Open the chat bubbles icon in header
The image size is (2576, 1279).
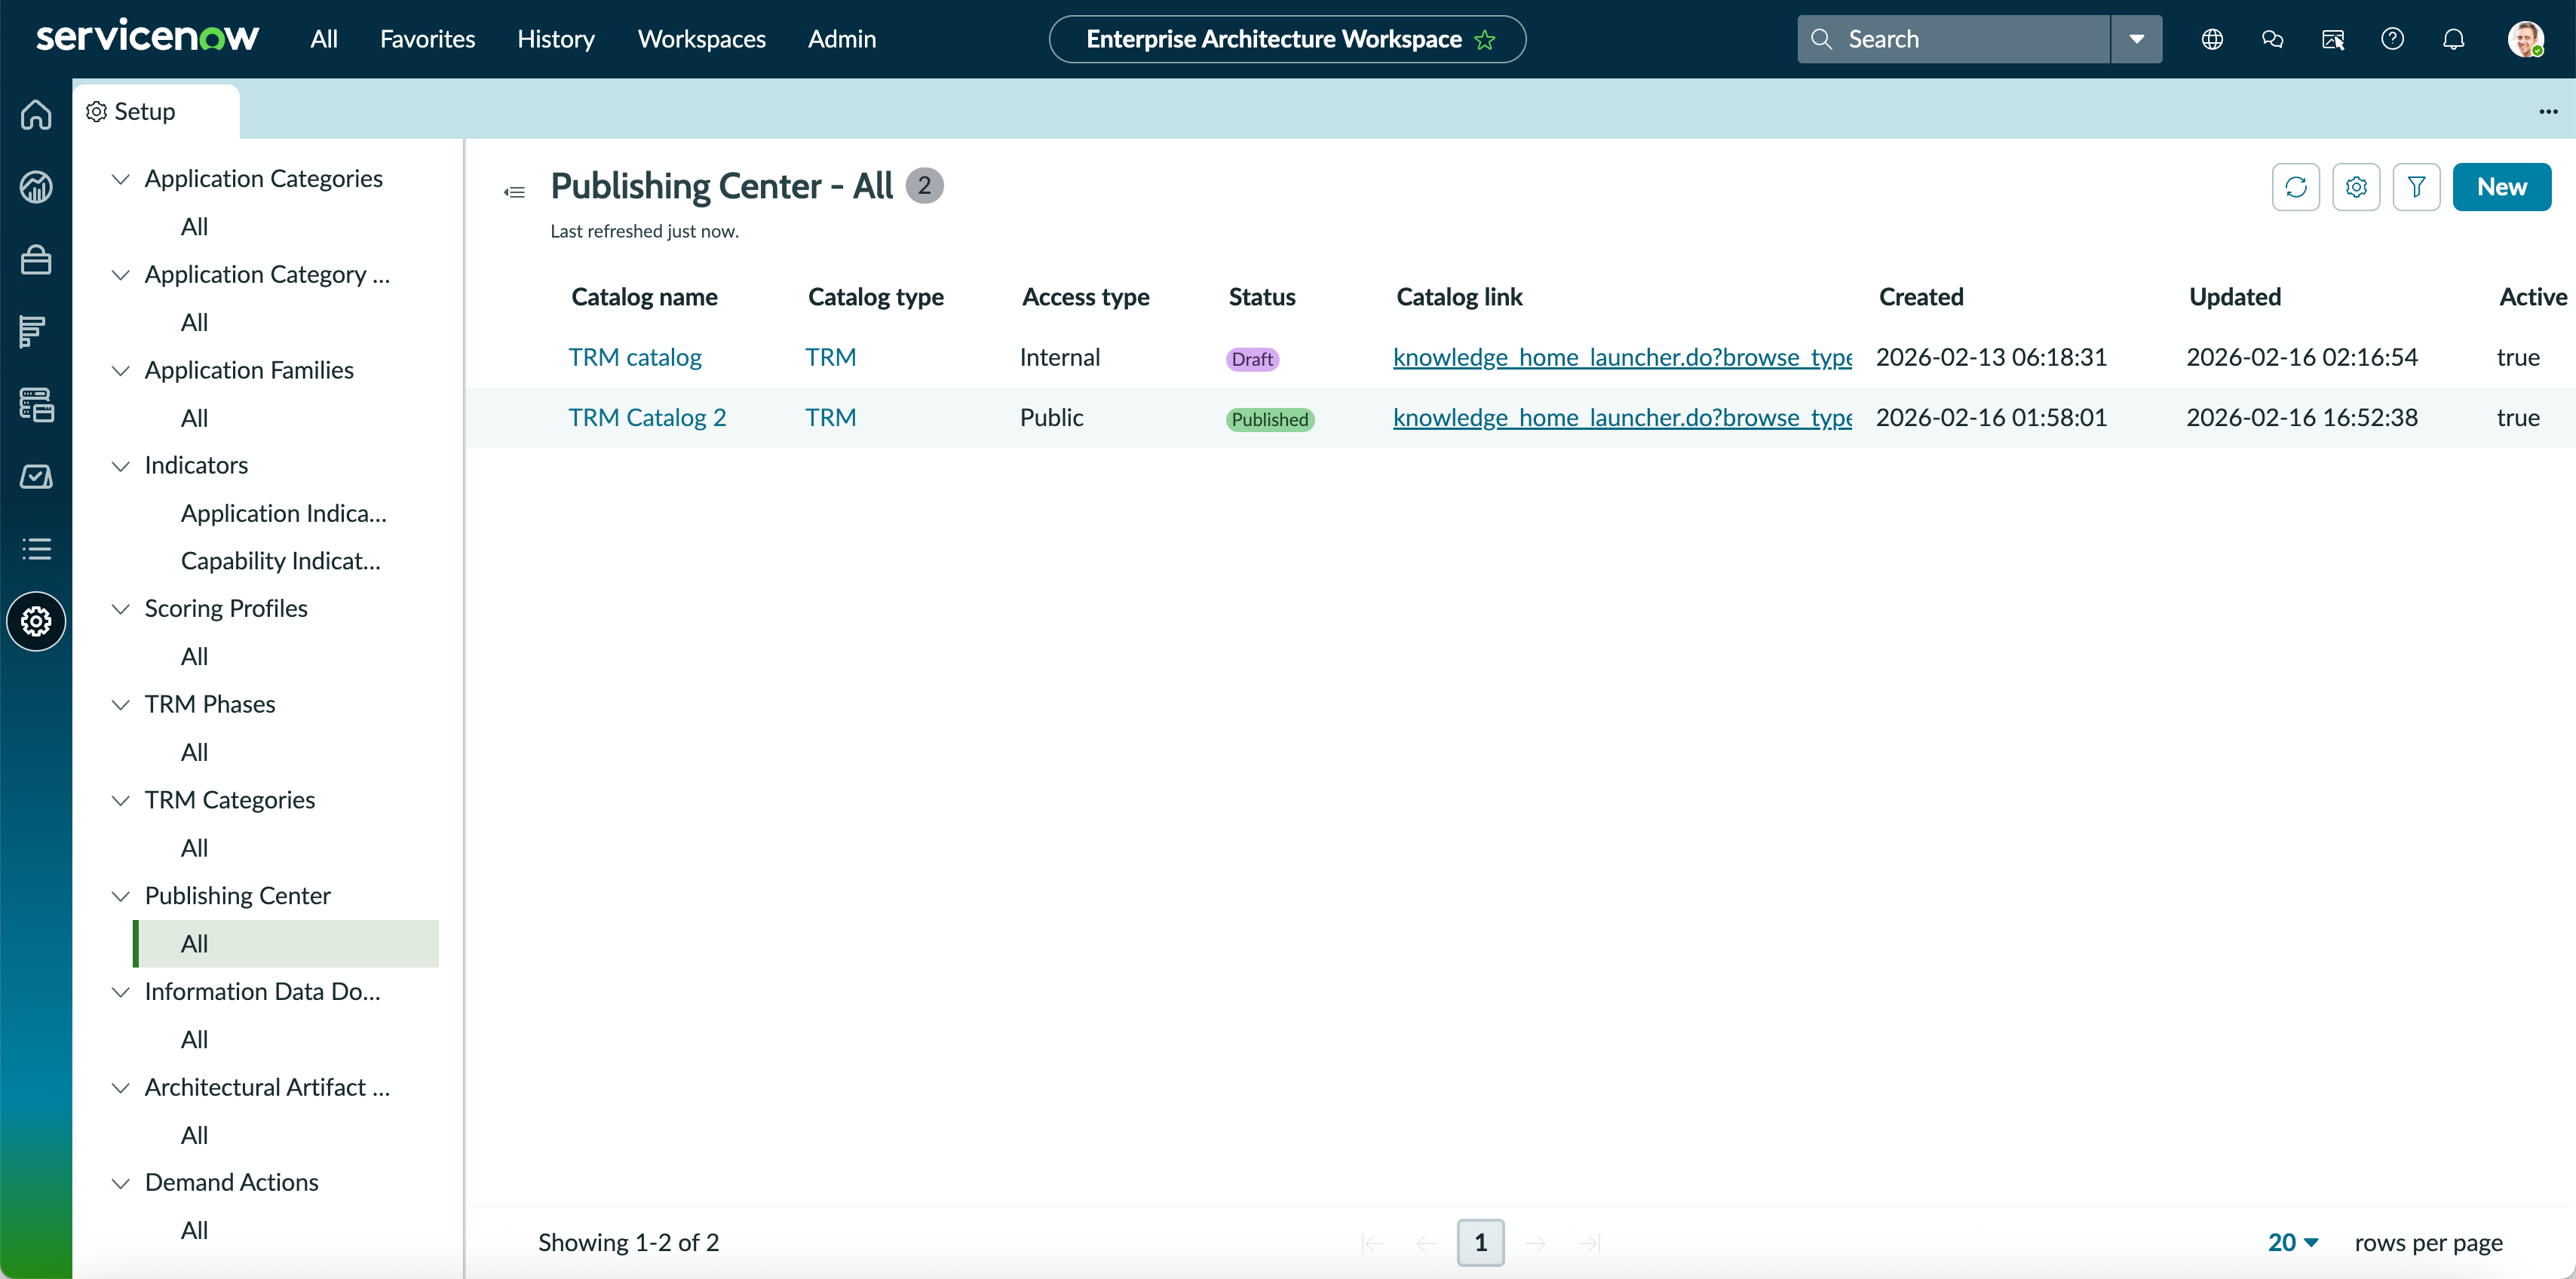2272,39
